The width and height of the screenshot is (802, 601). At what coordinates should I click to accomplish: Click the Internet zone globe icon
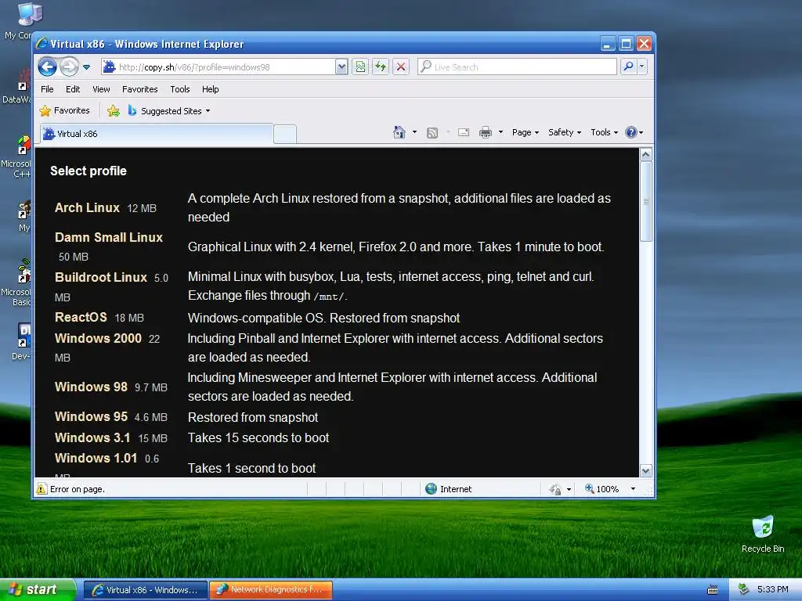coord(432,489)
